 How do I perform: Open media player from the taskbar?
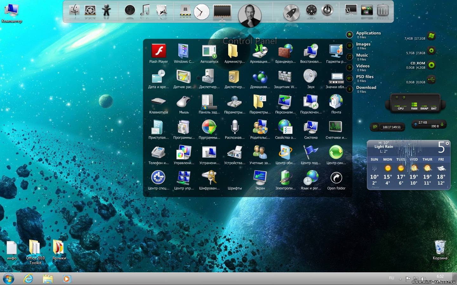click(x=67, y=279)
